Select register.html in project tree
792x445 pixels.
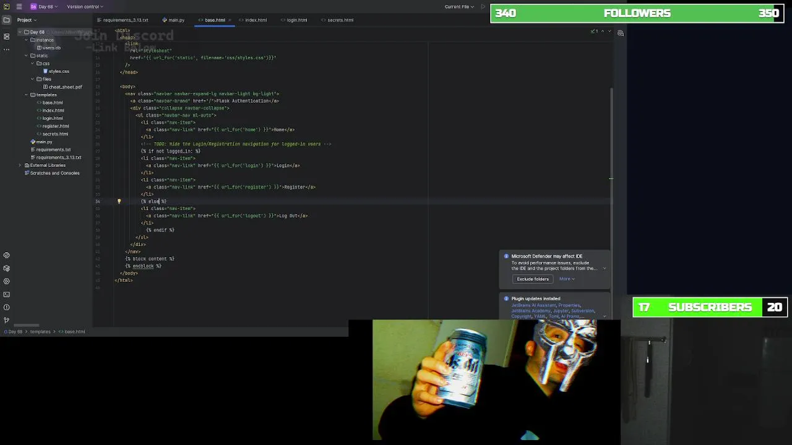[53, 126]
